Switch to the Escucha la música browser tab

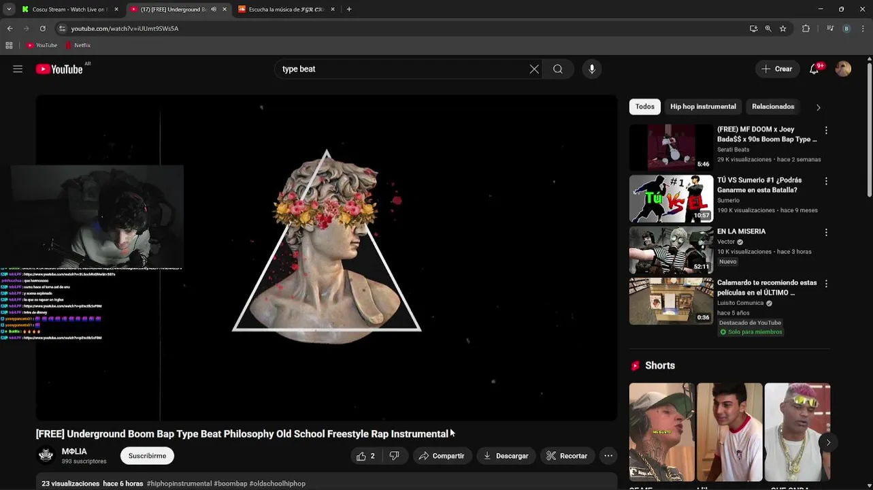click(x=286, y=10)
